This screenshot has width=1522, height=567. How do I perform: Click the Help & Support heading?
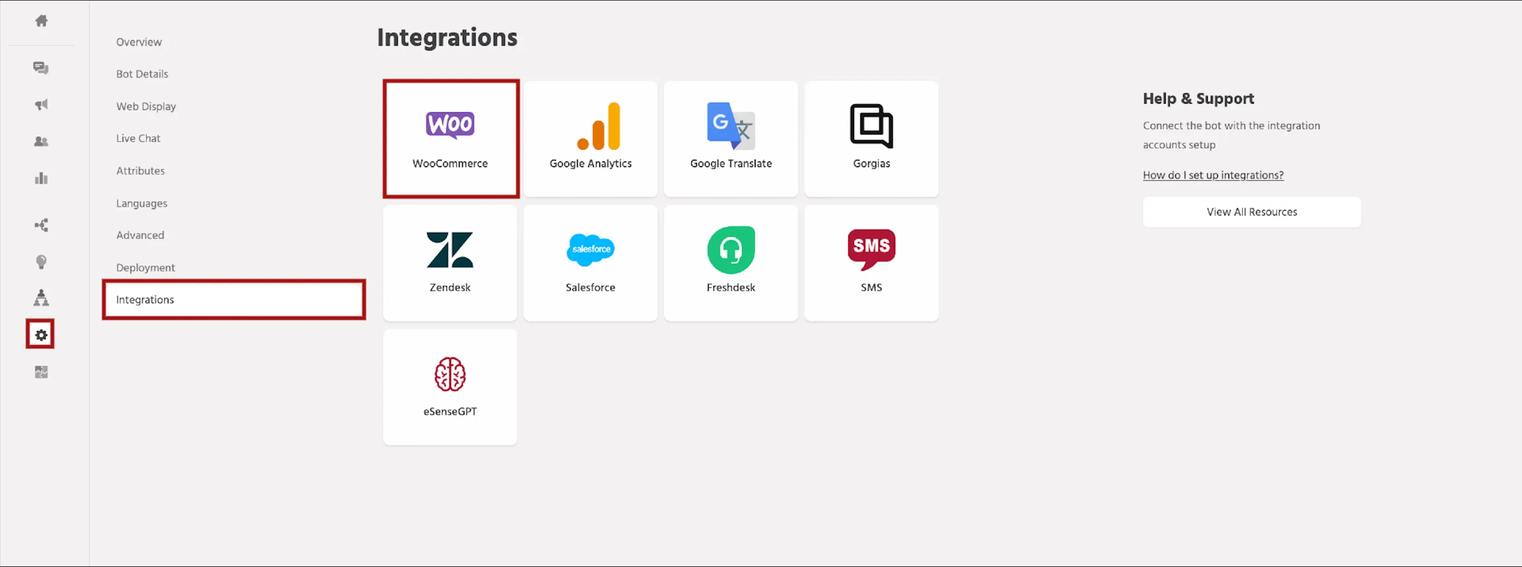pyautogui.click(x=1198, y=98)
